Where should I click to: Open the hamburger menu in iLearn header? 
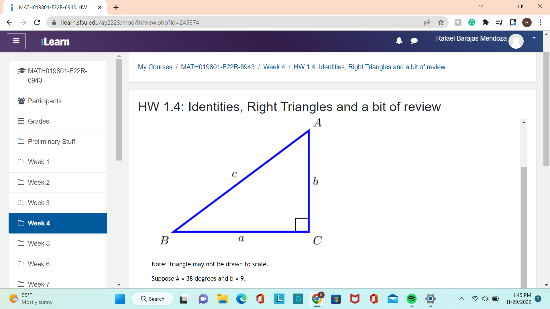pyautogui.click(x=16, y=41)
